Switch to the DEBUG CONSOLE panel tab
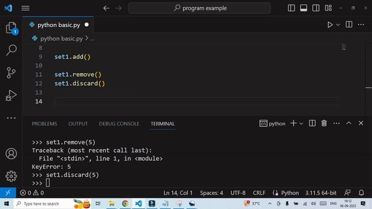 click(x=119, y=124)
